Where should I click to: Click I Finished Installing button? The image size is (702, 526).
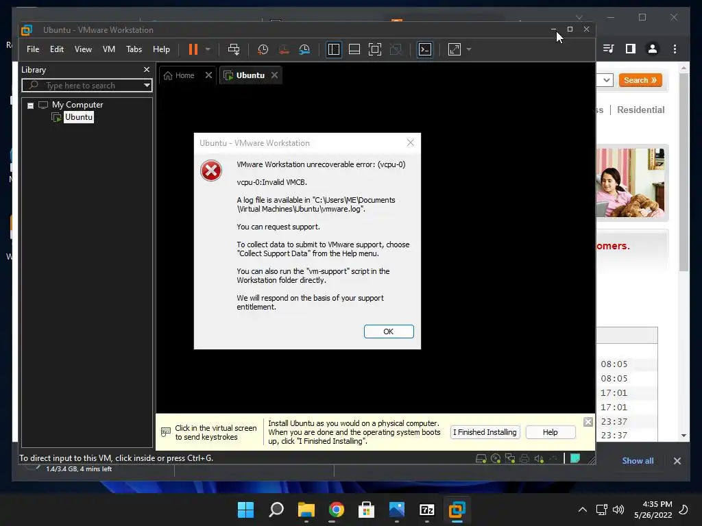[x=485, y=432]
